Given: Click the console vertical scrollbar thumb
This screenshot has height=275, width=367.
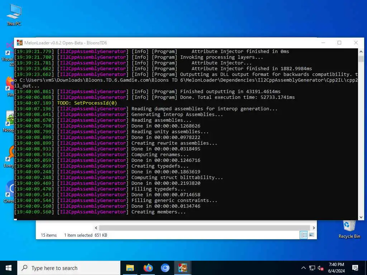Looking at the screenshot, I should 361,59.
